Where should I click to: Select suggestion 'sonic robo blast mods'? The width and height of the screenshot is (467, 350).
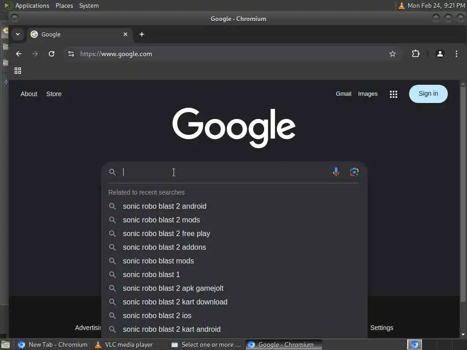234,261
